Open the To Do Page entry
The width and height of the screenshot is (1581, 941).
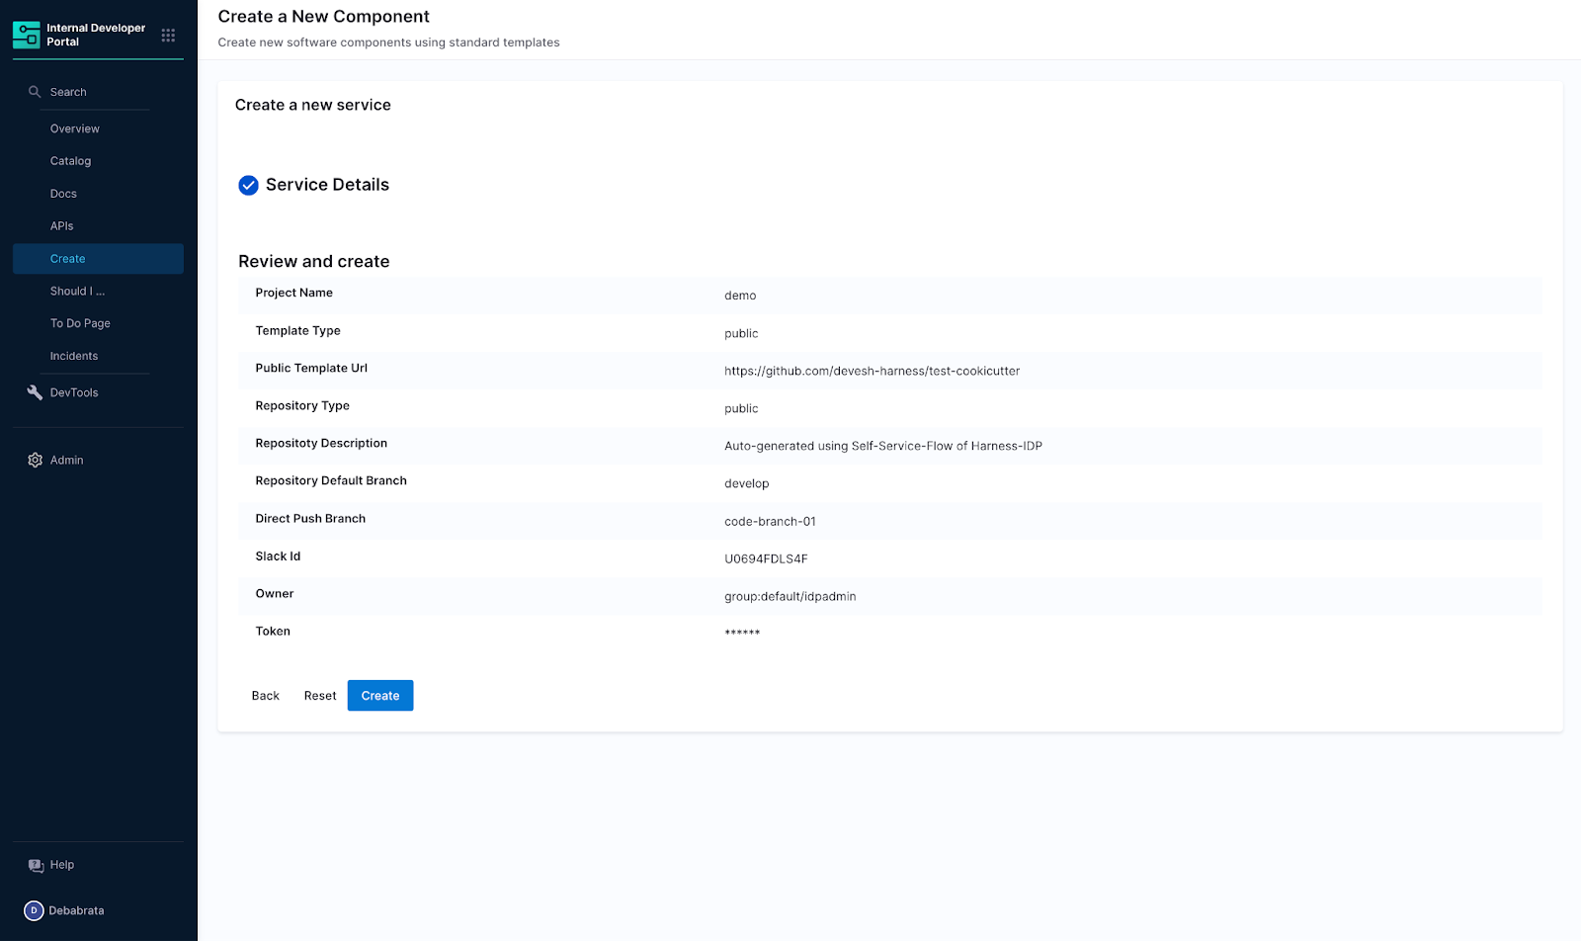pyautogui.click(x=80, y=322)
